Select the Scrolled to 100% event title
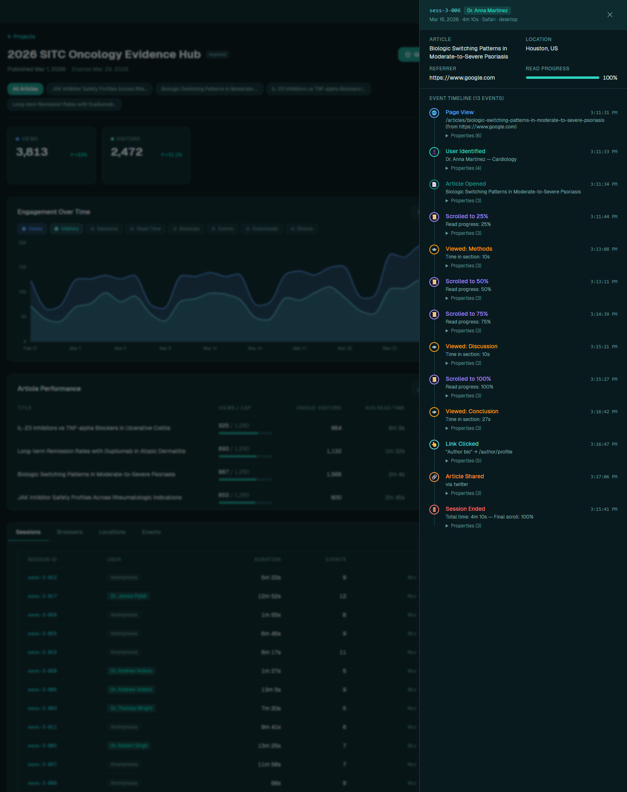The width and height of the screenshot is (627, 792). point(468,379)
